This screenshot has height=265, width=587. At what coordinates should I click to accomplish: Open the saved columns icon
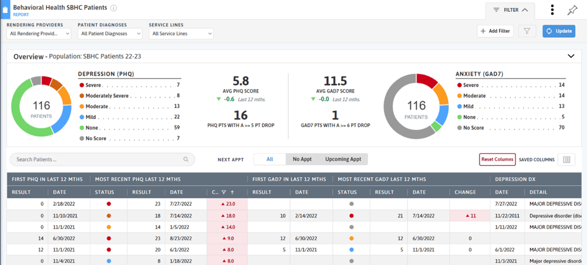pyautogui.click(x=566, y=159)
